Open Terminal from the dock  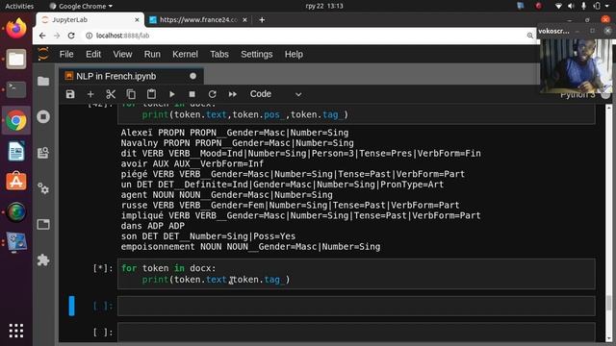pyautogui.click(x=16, y=89)
